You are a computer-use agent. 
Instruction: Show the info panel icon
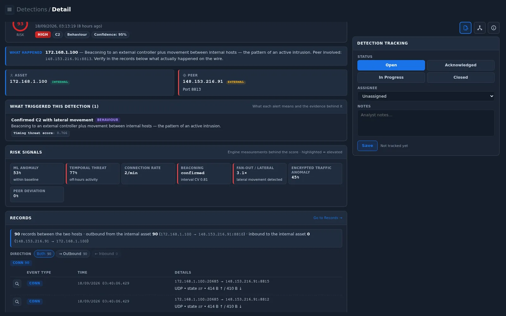coord(494,28)
